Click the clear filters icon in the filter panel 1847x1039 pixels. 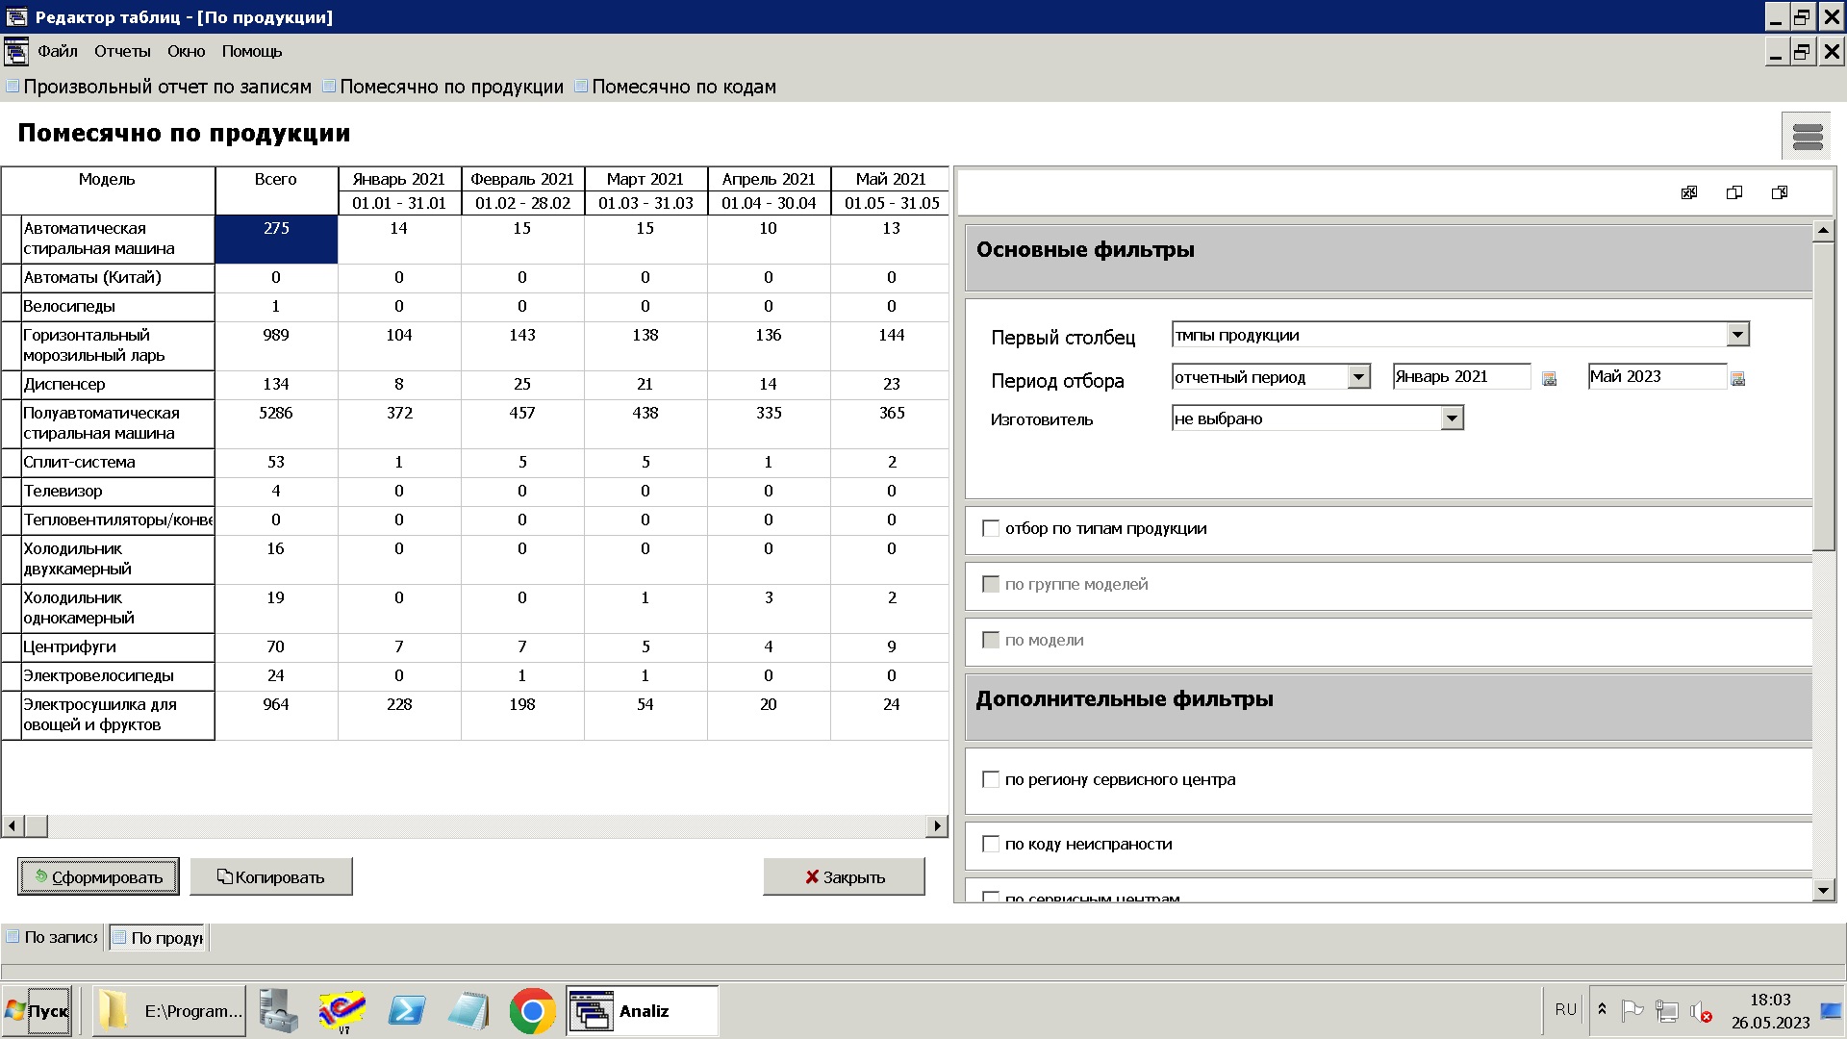pyautogui.click(x=1688, y=192)
